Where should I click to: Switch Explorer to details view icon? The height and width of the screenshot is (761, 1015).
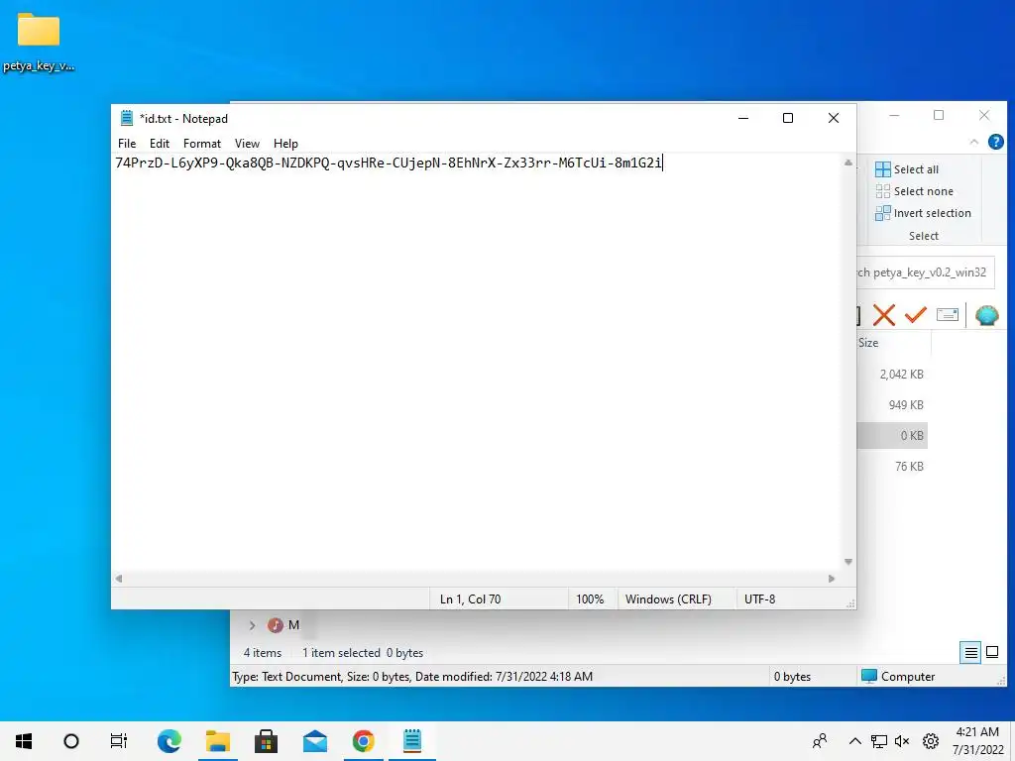click(971, 652)
